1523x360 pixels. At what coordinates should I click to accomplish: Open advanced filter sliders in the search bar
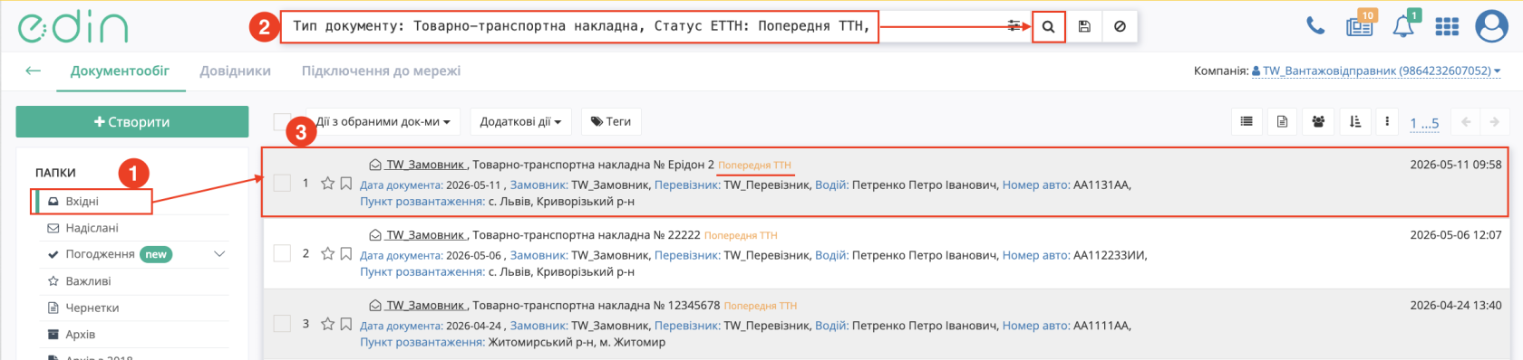coord(1014,26)
